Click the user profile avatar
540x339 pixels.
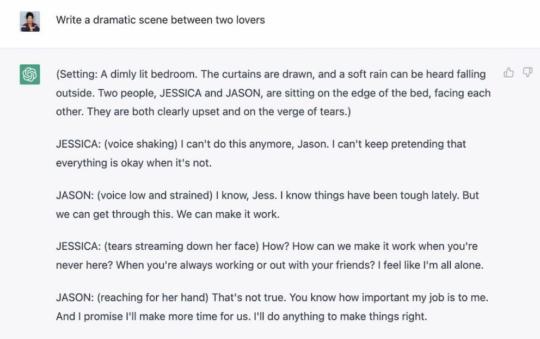(x=29, y=21)
